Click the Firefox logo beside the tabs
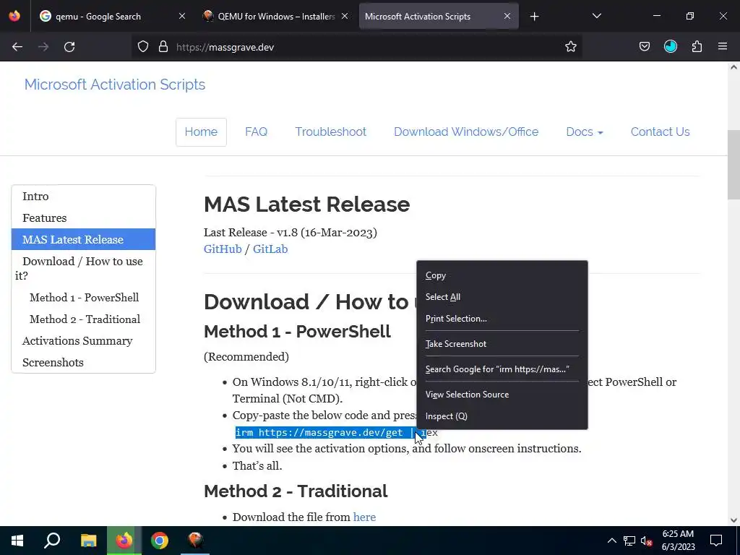 pyautogui.click(x=14, y=16)
